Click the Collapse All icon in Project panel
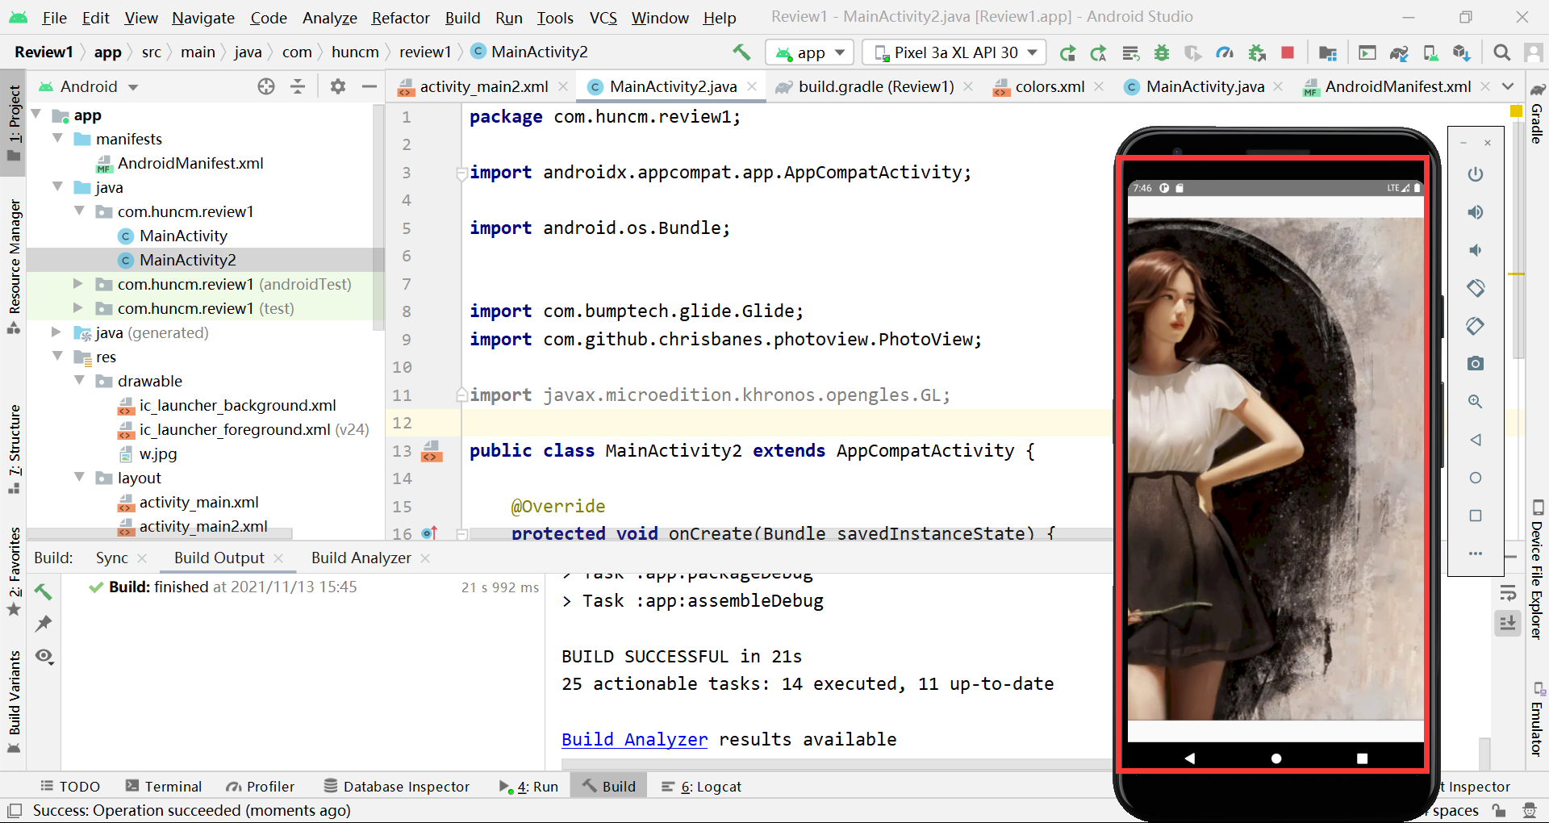Screen dimensions: 1549x823 click(298, 86)
